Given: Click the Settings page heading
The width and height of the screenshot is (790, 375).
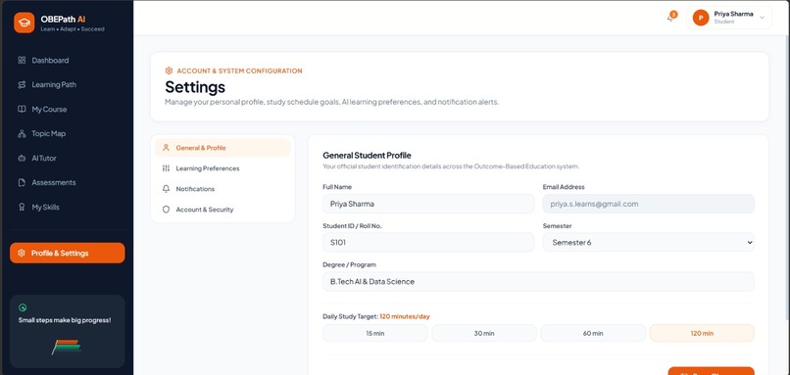Looking at the screenshot, I should (x=195, y=87).
